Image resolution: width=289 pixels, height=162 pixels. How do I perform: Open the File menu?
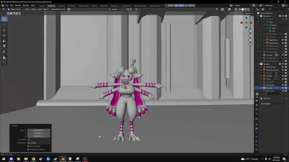coord(7,5)
